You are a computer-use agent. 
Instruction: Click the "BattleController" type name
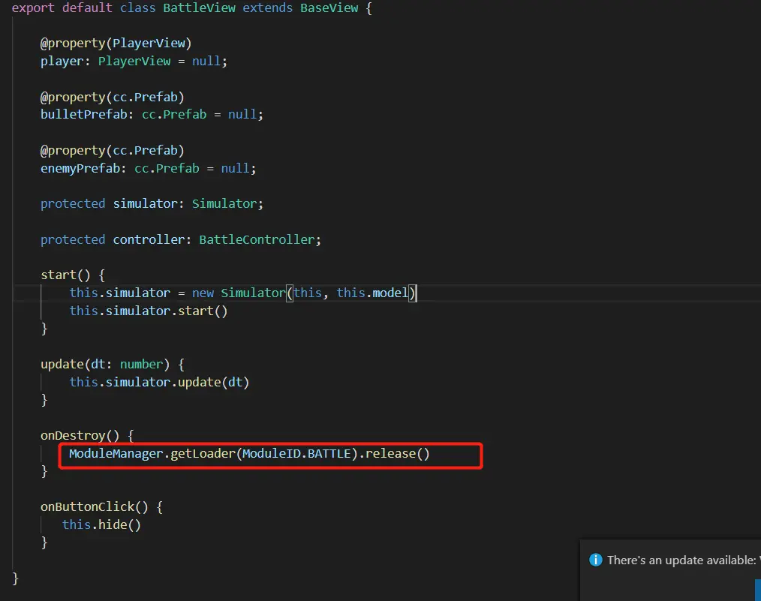(257, 239)
